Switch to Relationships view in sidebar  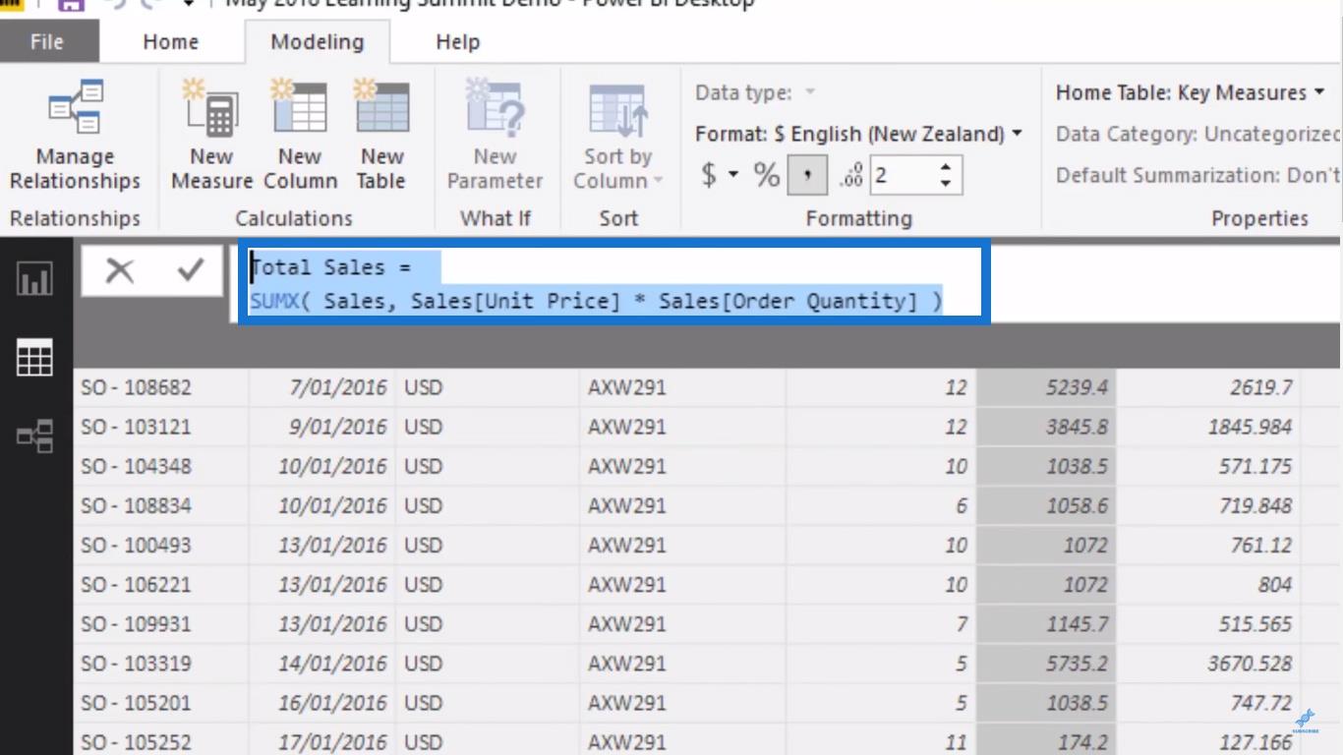34,436
